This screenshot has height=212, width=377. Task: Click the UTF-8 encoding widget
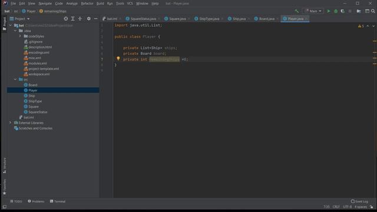coord(347,207)
